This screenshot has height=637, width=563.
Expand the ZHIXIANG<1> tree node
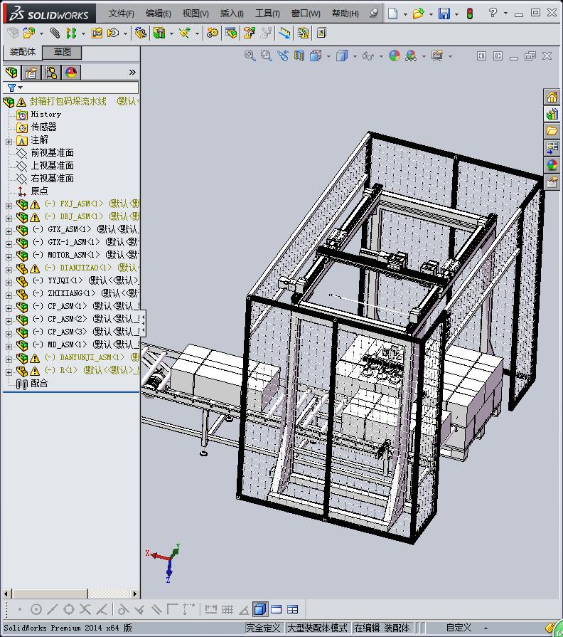[9, 295]
